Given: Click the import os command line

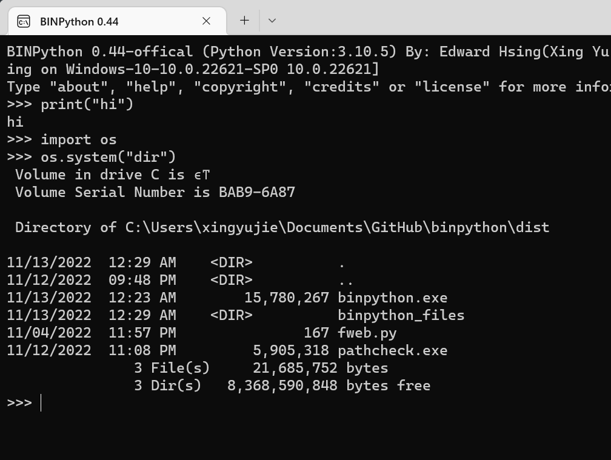Looking at the screenshot, I should pos(78,139).
